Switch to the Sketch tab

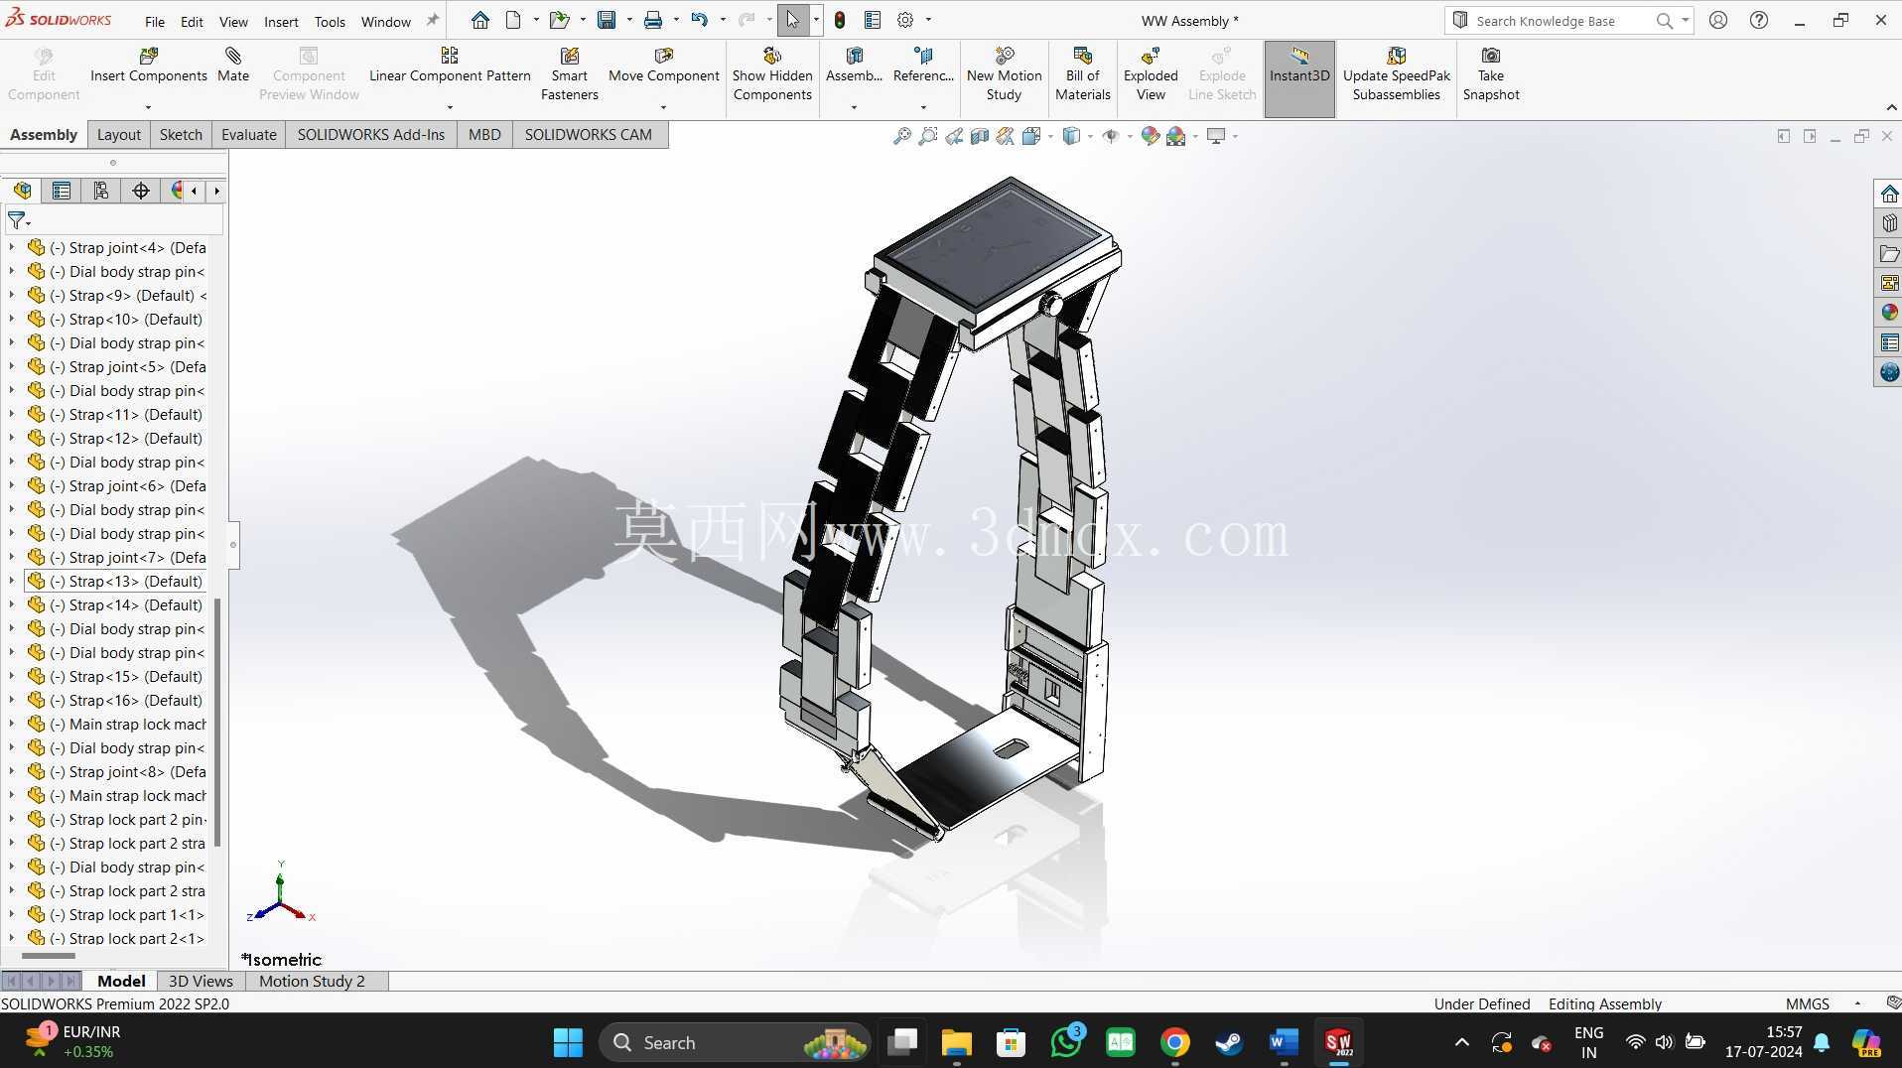click(181, 134)
